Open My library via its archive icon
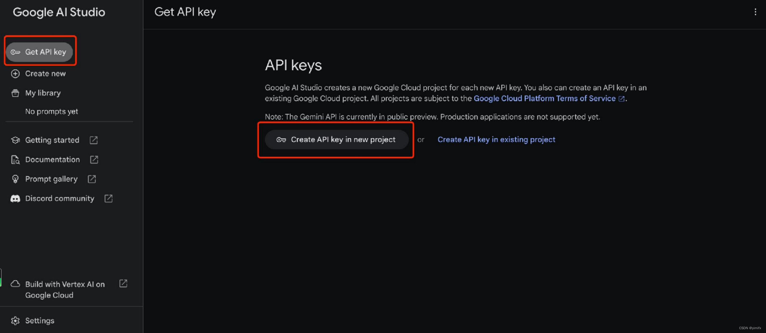 [x=15, y=93]
